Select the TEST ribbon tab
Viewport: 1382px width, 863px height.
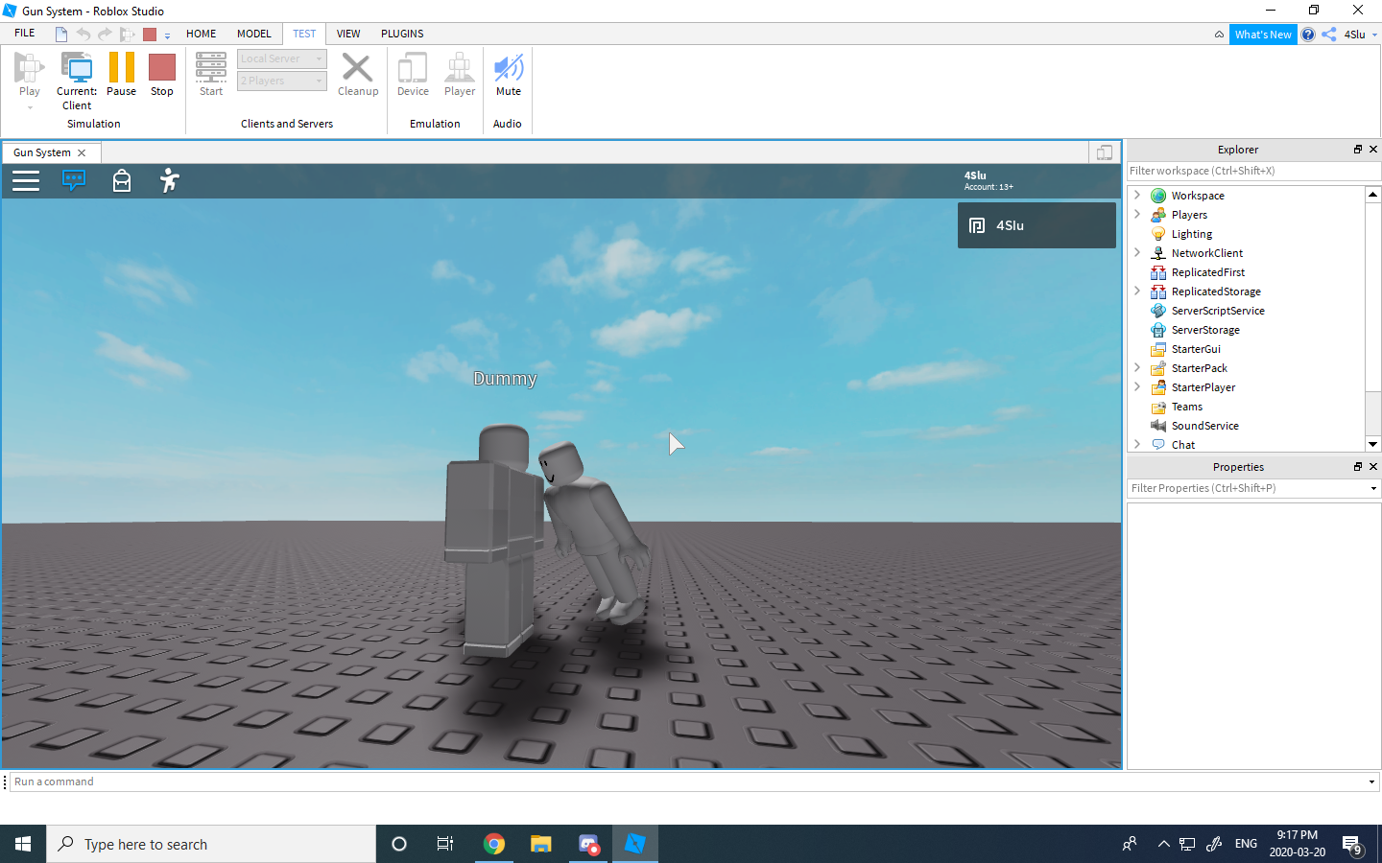pyautogui.click(x=304, y=34)
